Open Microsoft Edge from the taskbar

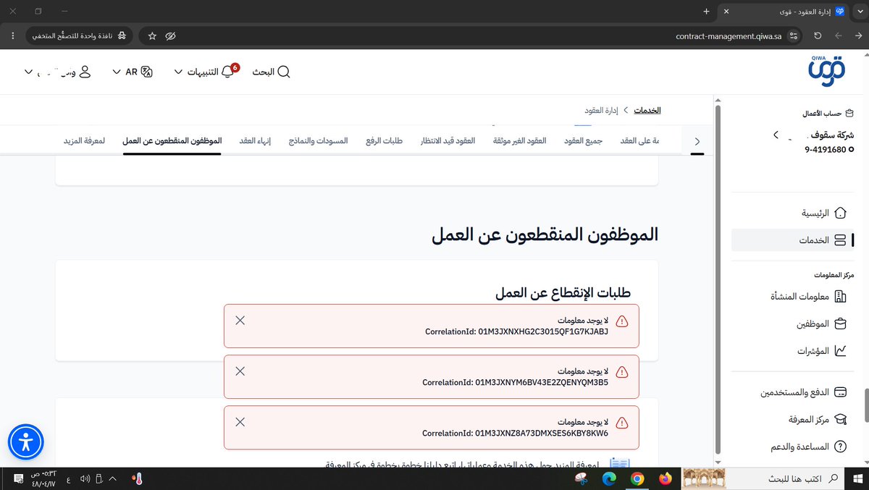click(609, 478)
